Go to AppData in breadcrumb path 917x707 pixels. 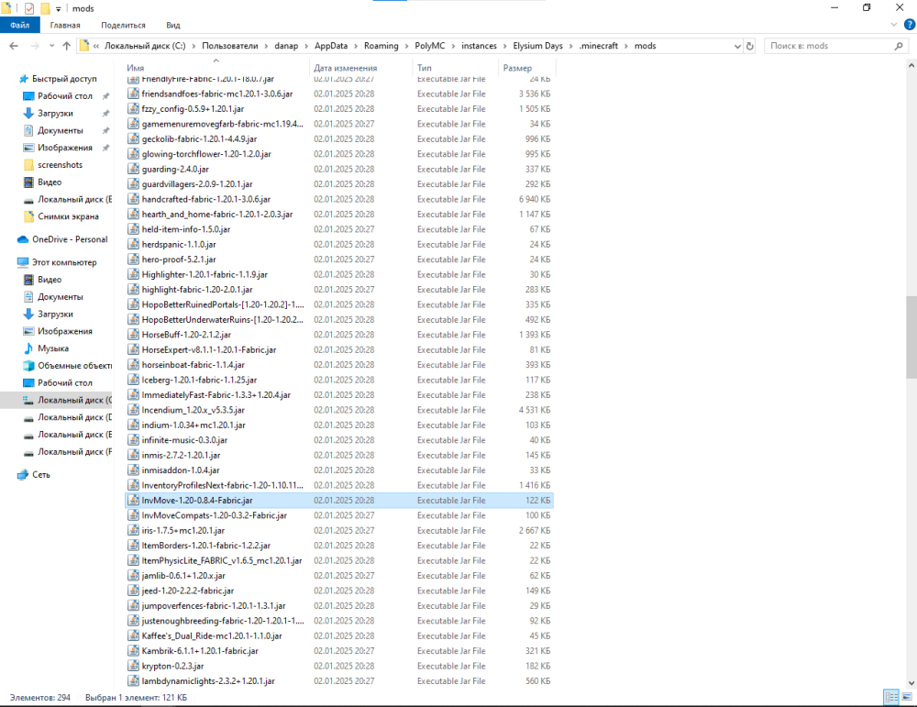[x=331, y=46]
